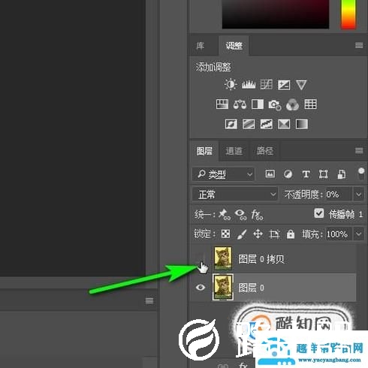The width and height of the screenshot is (368, 368).
Task: Add an Exposure adjustment
Action: coord(284,85)
